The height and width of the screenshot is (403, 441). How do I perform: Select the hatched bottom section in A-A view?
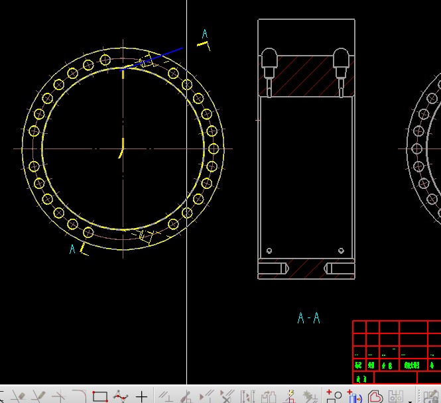coord(306,268)
